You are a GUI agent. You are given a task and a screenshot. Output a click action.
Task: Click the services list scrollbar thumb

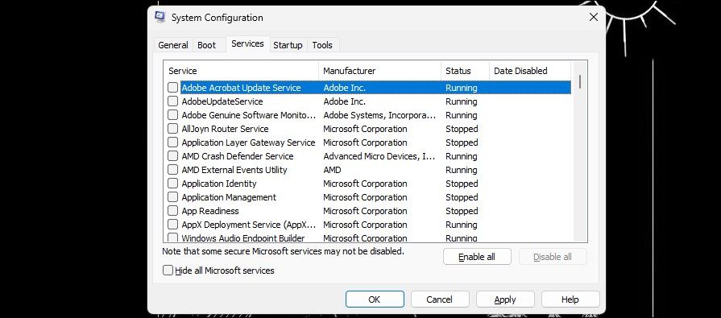(580, 82)
